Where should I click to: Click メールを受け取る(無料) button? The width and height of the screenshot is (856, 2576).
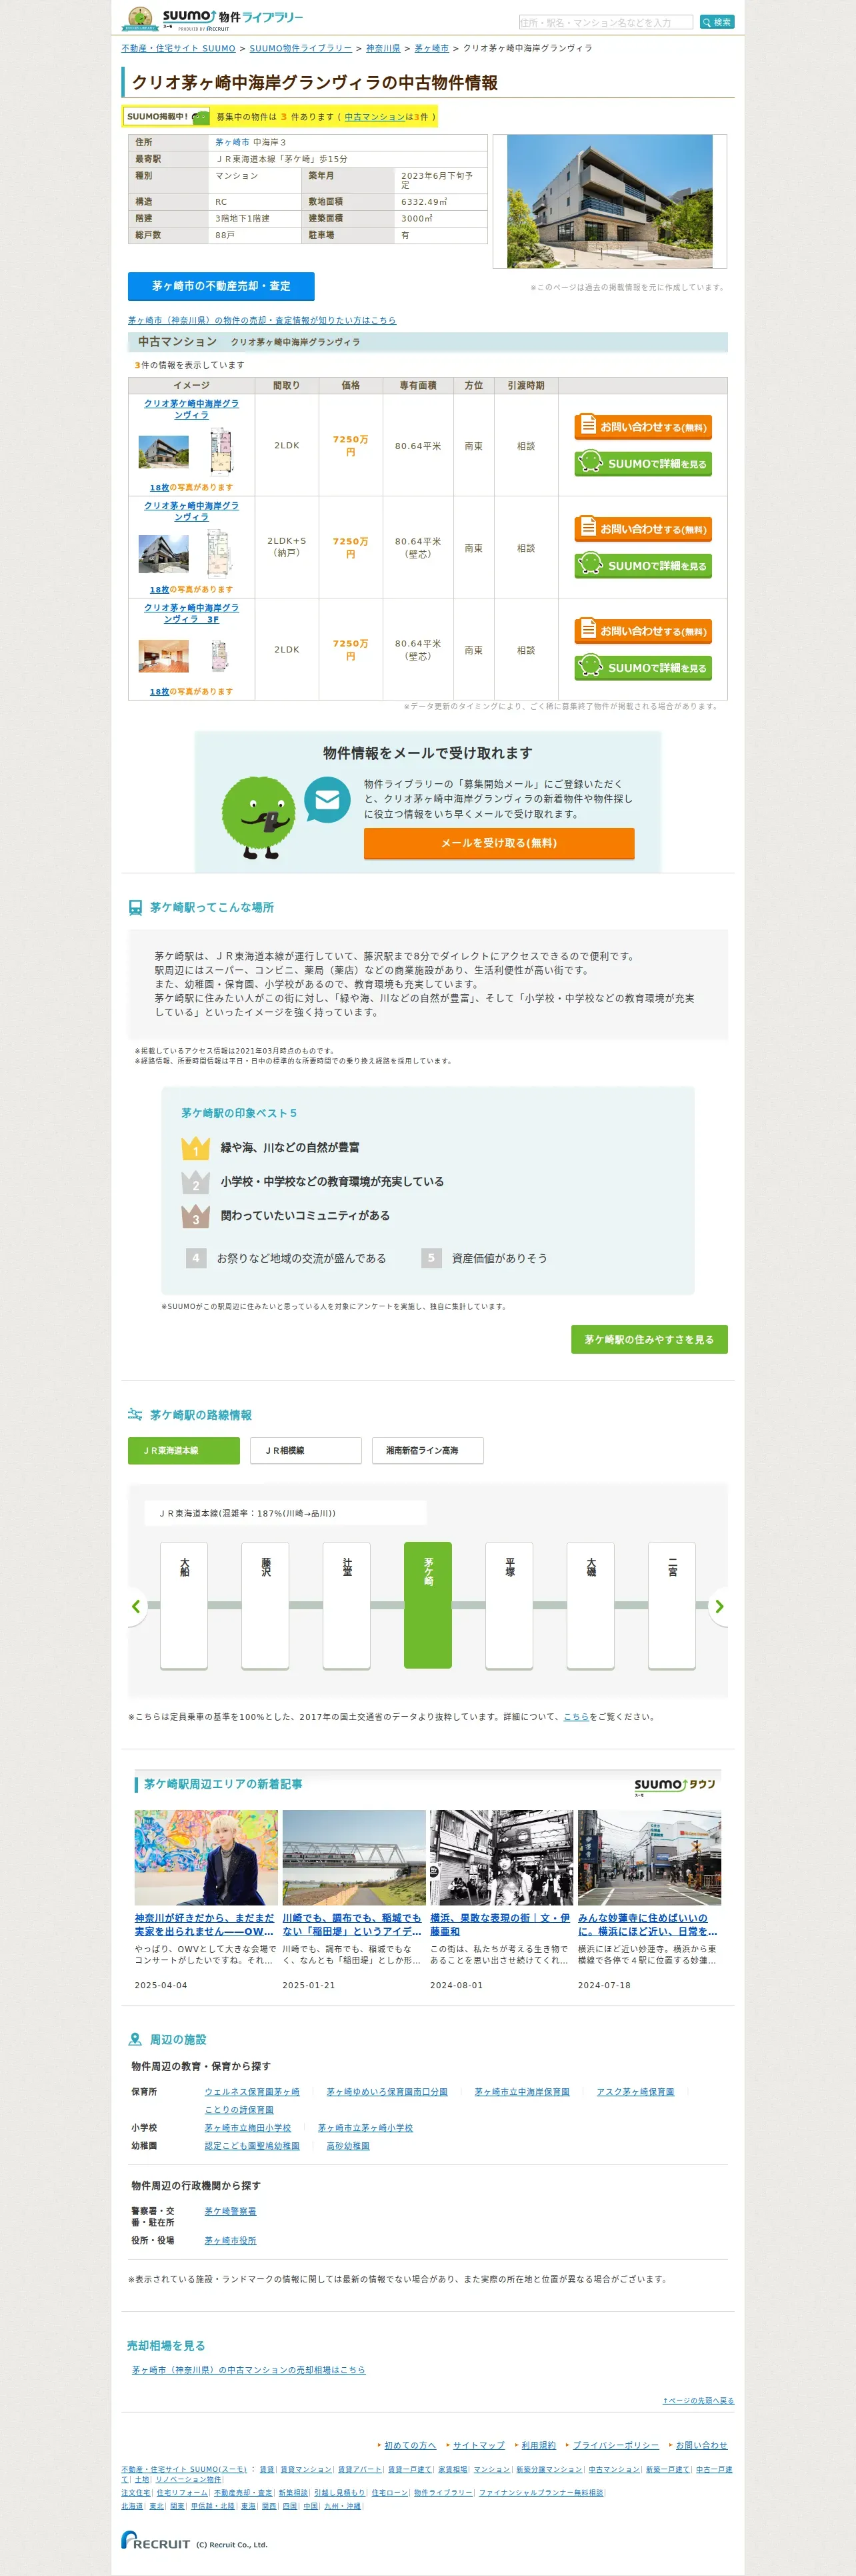(x=499, y=843)
